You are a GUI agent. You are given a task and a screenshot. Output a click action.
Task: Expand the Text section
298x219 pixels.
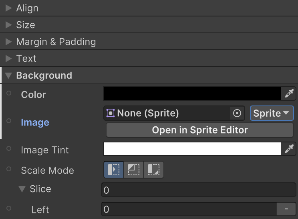(8, 59)
